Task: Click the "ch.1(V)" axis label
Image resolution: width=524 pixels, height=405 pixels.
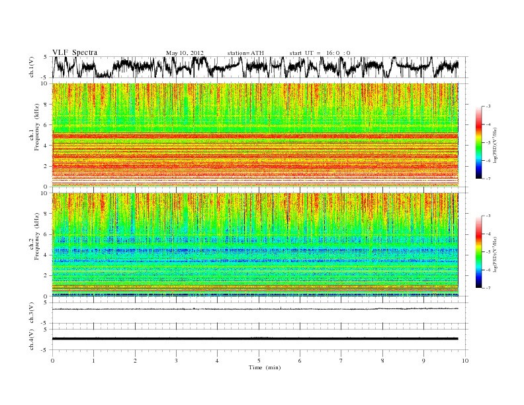Action: click(x=32, y=67)
